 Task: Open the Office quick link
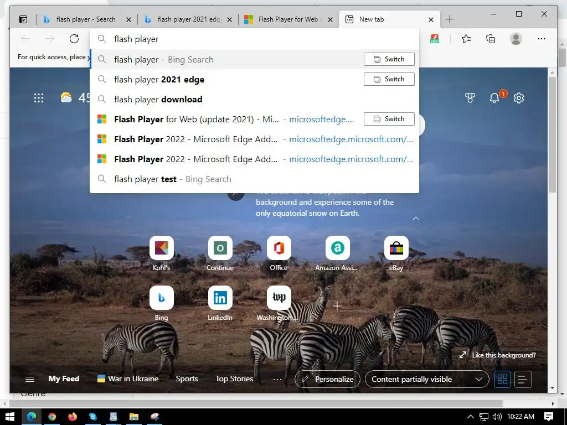(x=279, y=248)
